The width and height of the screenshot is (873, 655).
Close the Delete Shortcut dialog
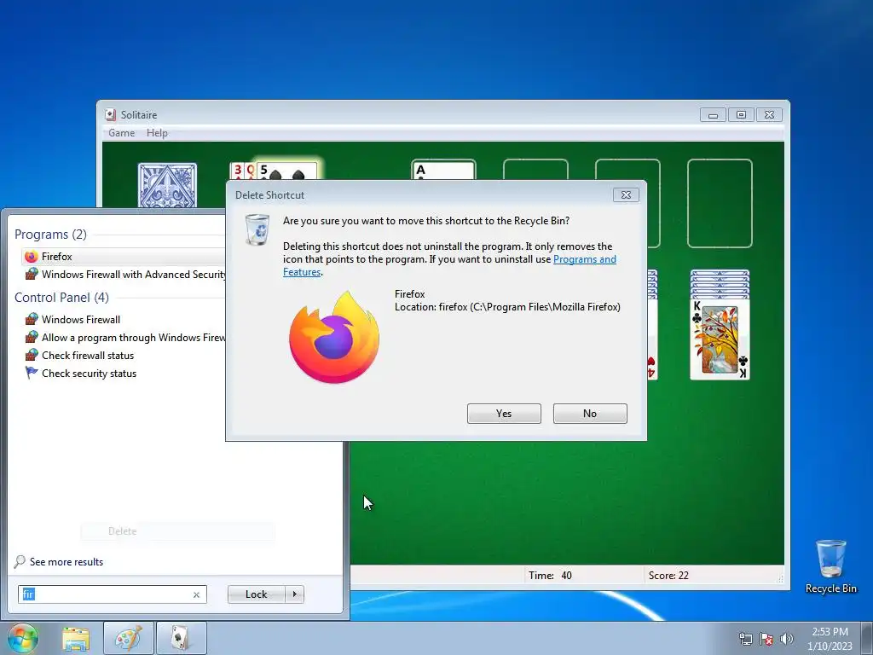tap(626, 195)
